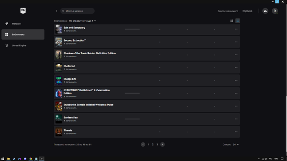287x161 pixels.
Task: Open options menu for Second Extinction
Action: point(236,42)
